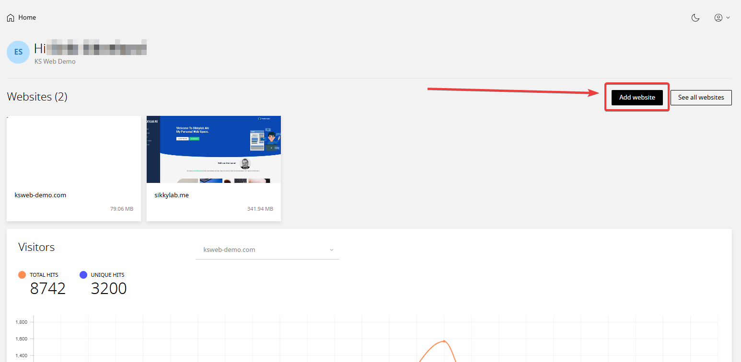This screenshot has width=741, height=362.
Task: Expand the account menu chevron
Action: [x=728, y=18]
